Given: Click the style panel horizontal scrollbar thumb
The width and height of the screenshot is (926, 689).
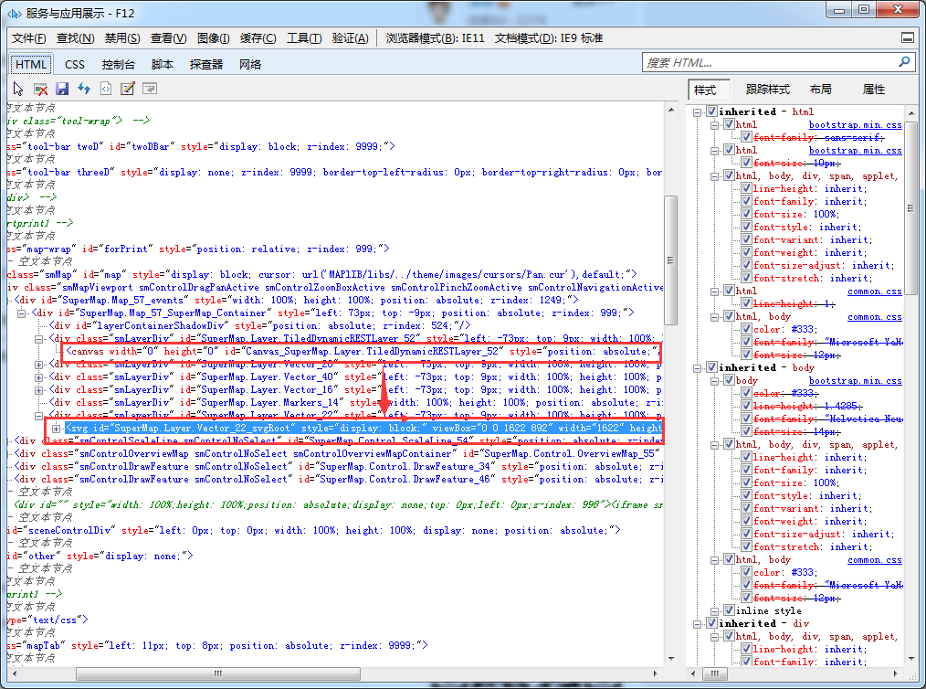Looking at the screenshot, I should point(715,673).
